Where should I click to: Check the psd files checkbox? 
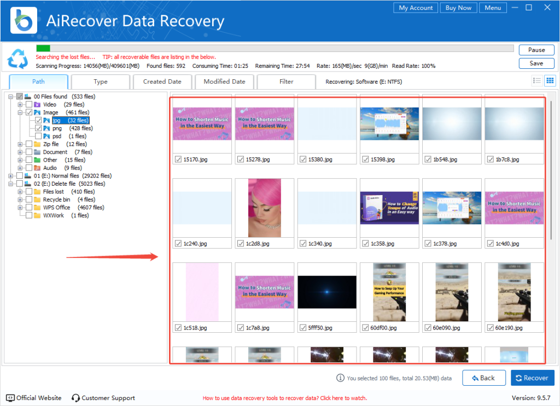coord(38,136)
